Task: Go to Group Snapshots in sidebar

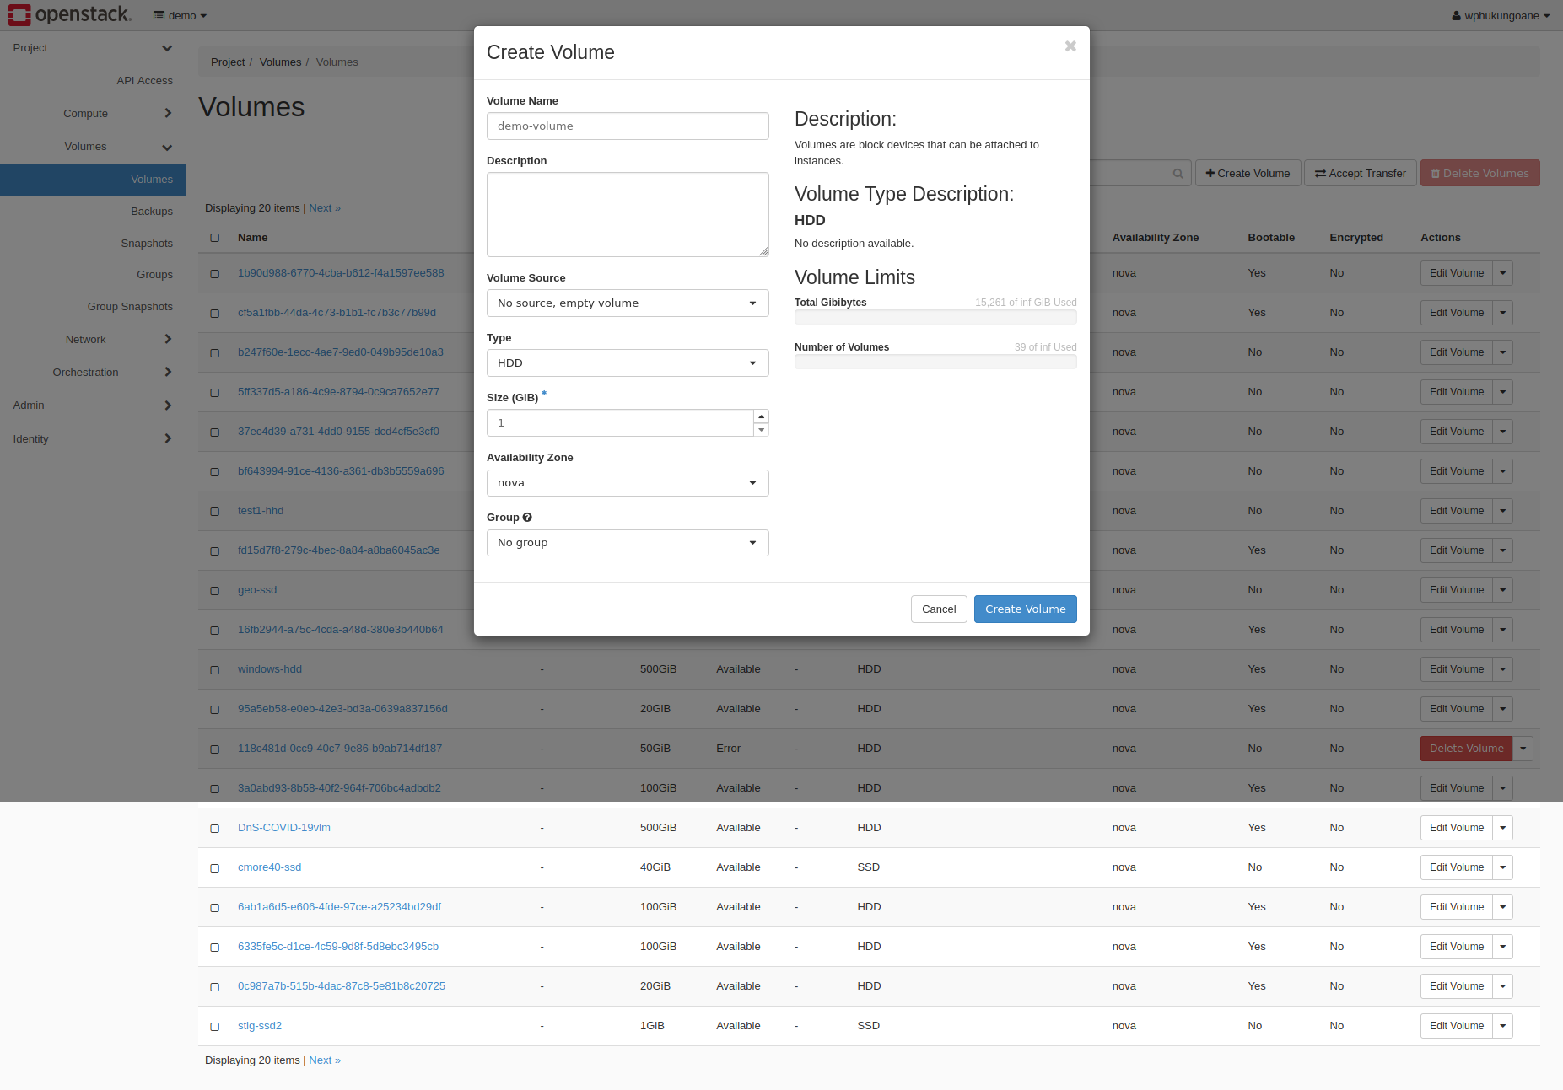Action: pos(130,307)
